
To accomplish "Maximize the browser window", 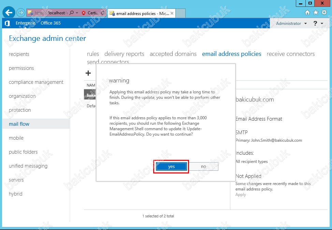I will [x=310, y=3].
